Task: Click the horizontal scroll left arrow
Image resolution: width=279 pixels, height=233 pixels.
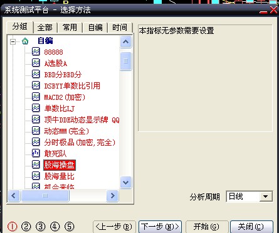Action: coord(14,196)
